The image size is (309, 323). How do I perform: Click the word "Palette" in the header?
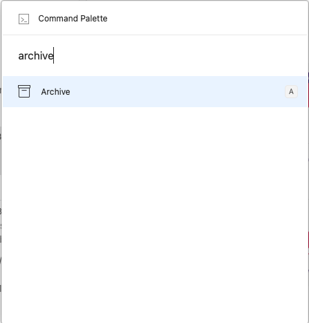tap(94, 19)
